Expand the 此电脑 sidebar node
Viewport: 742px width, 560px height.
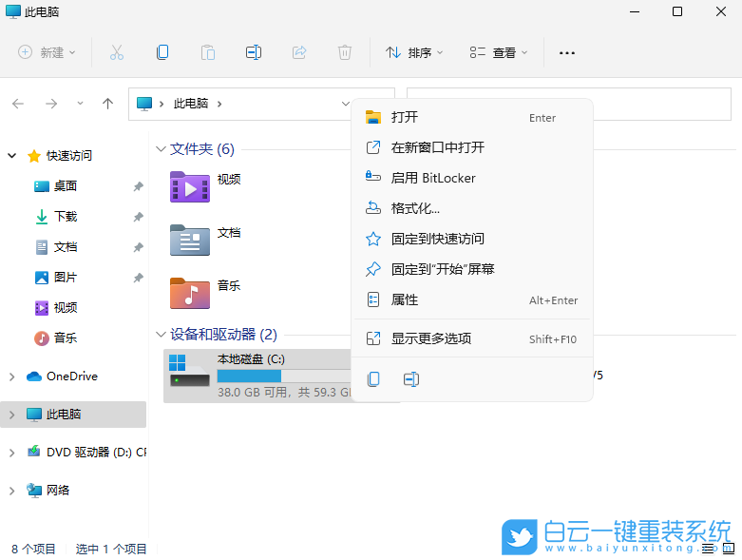click(12, 415)
